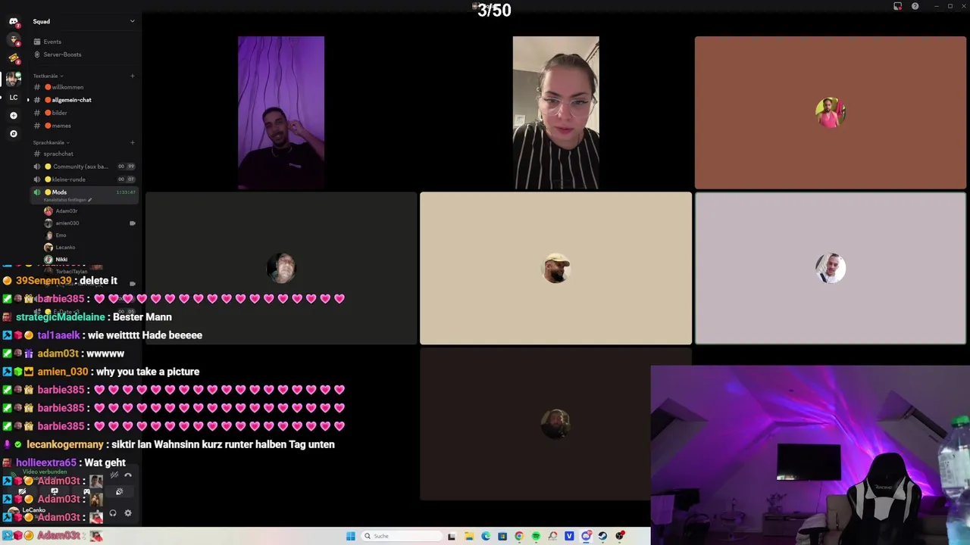The width and height of the screenshot is (970, 545).
Task: Edit Kanalstatus festlegen pencil
Action: 89,200
